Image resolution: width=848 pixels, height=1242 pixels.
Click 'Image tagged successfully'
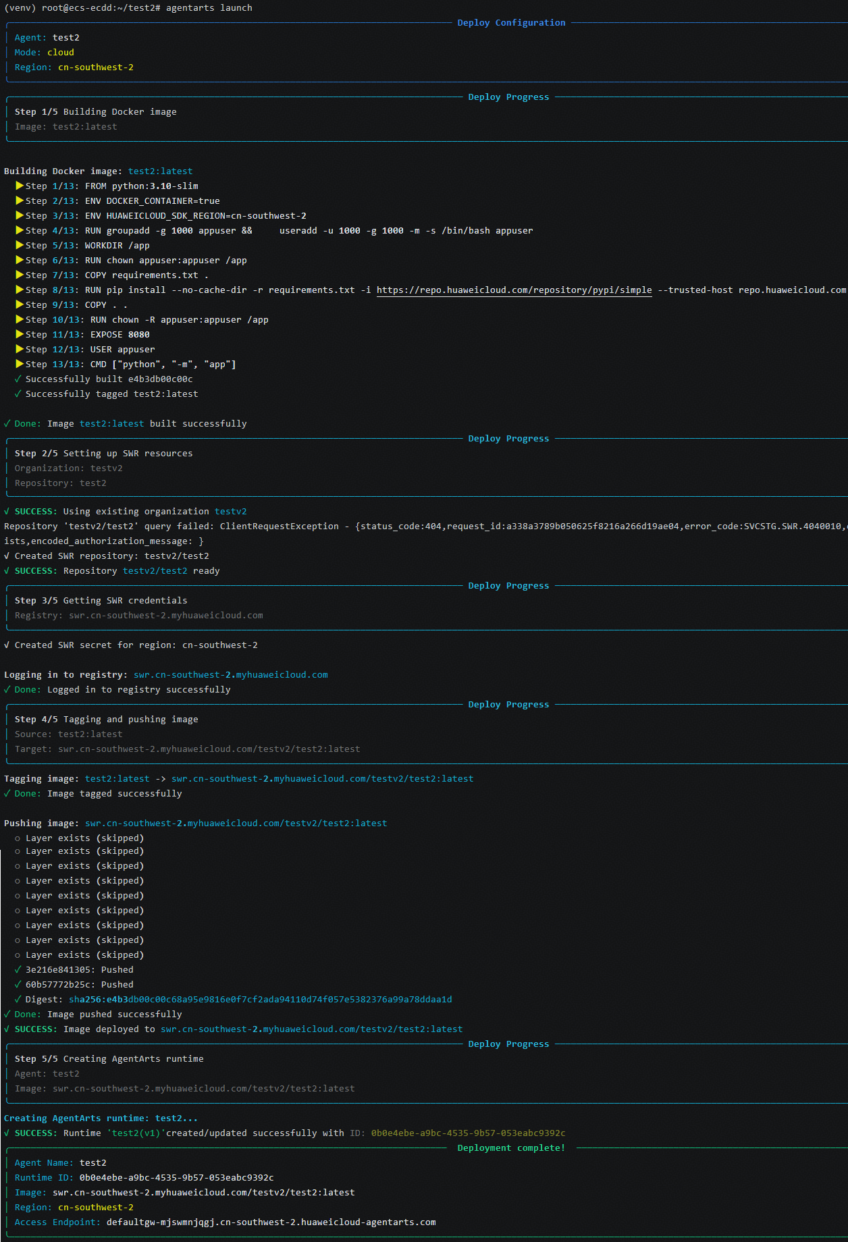pos(115,794)
